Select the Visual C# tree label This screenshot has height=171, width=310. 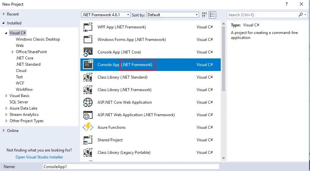point(17,33)
